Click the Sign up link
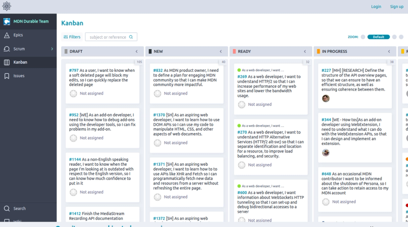The height and width of the screenshot is (227, 408). pos(397,7)
